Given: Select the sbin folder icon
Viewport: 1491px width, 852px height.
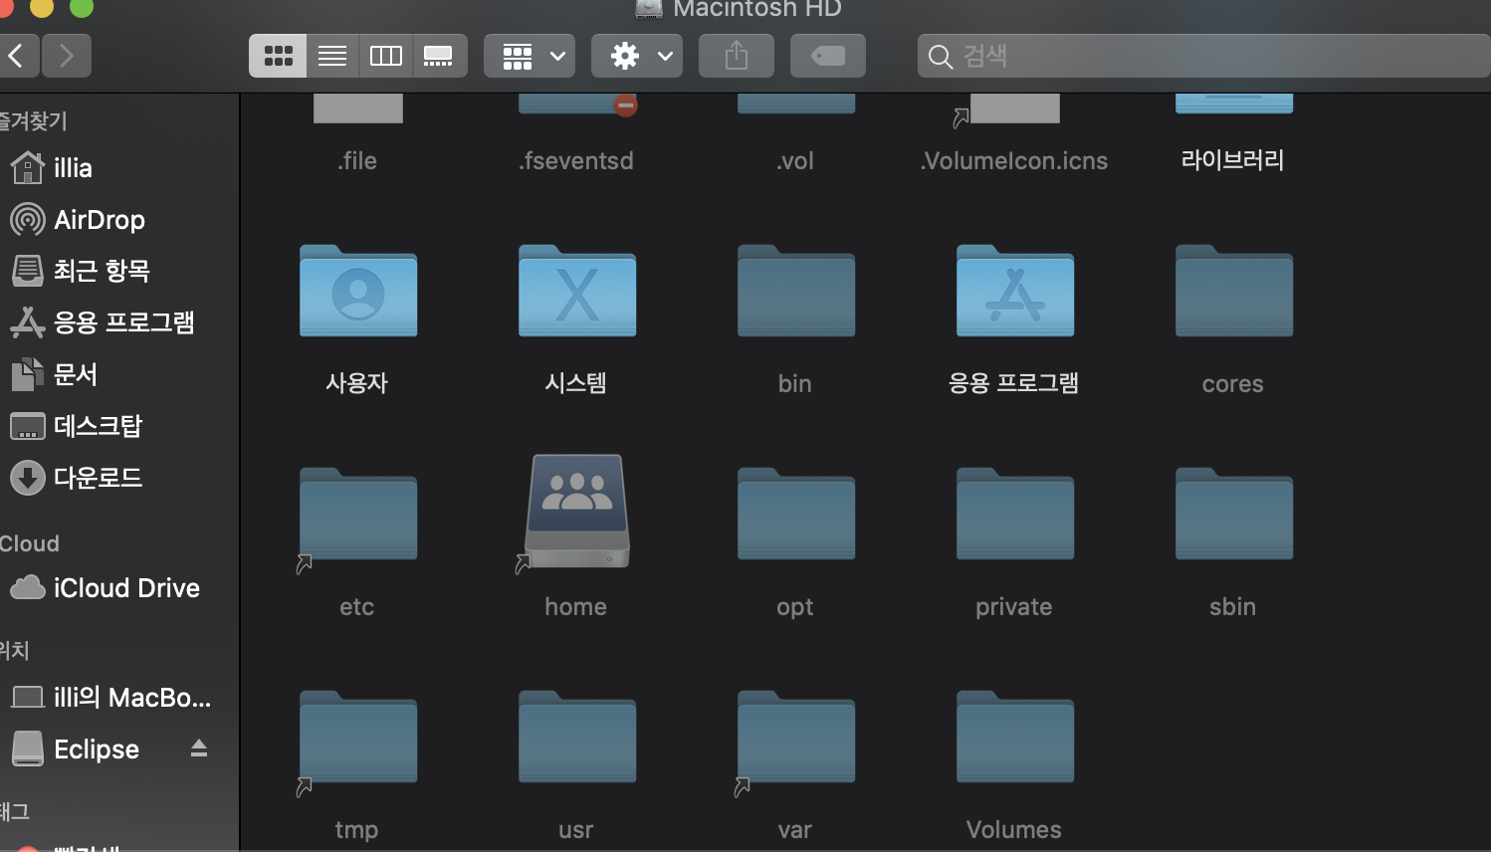Looking at the screenshot, I should tap(1234, 514).
